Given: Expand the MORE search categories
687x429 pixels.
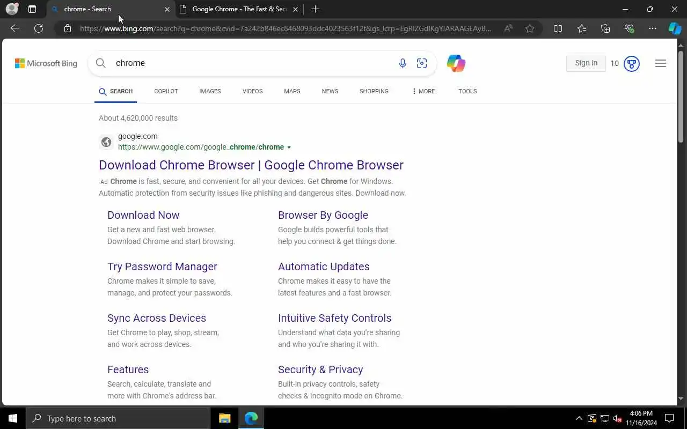Looking at the screenshot, I should pyautogui.click(x=423, y=91).
